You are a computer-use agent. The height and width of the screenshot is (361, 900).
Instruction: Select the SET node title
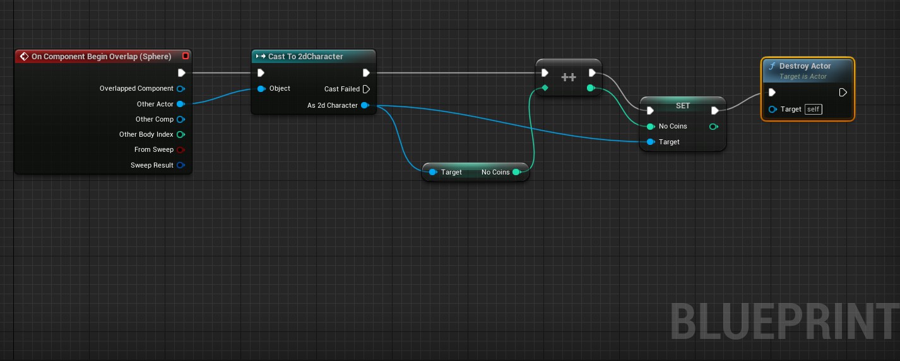pyautogui.click(x=683, y=106)
